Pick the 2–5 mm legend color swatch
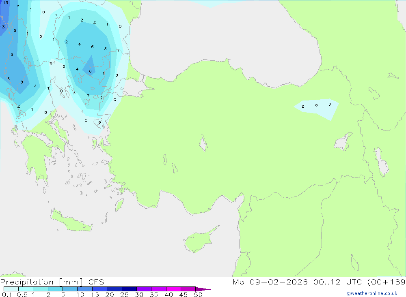This screenshot has height=297, width=406. pos(55,289)
